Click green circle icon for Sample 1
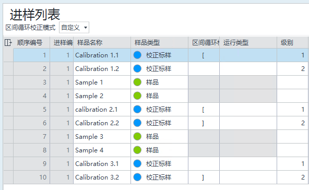Viewport: 309px width, 190px height. [x=137, y=82]
